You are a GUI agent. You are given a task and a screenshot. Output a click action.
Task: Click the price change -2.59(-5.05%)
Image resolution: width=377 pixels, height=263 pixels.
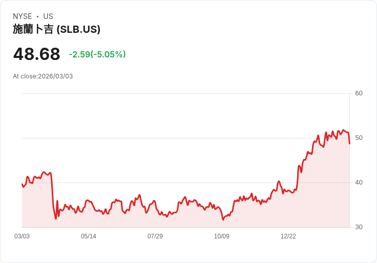point(97,54)
